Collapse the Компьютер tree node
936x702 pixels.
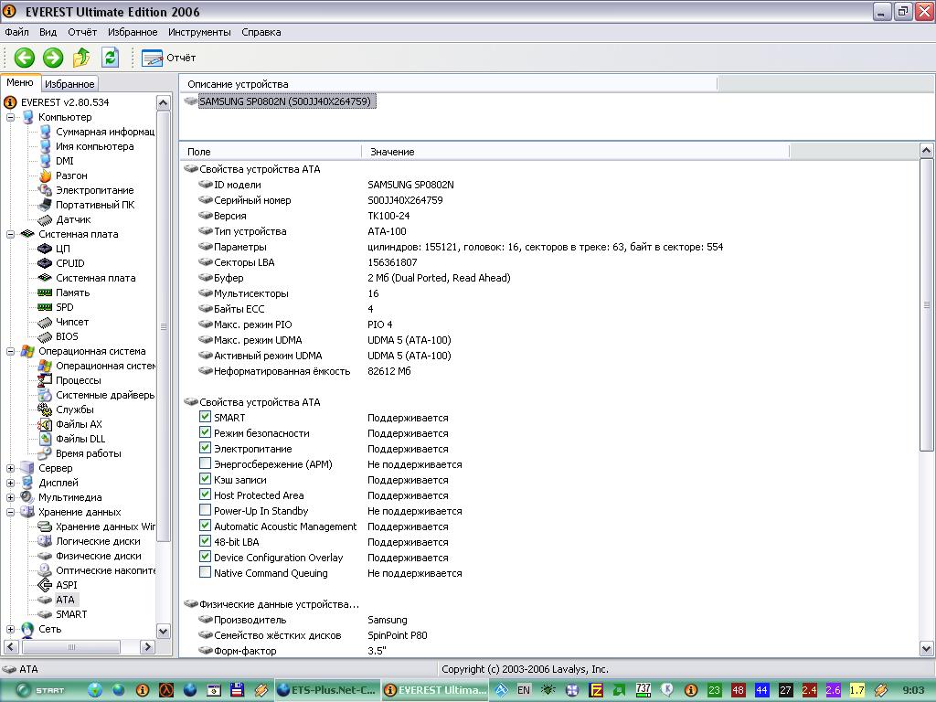click(x=11, y=117)
